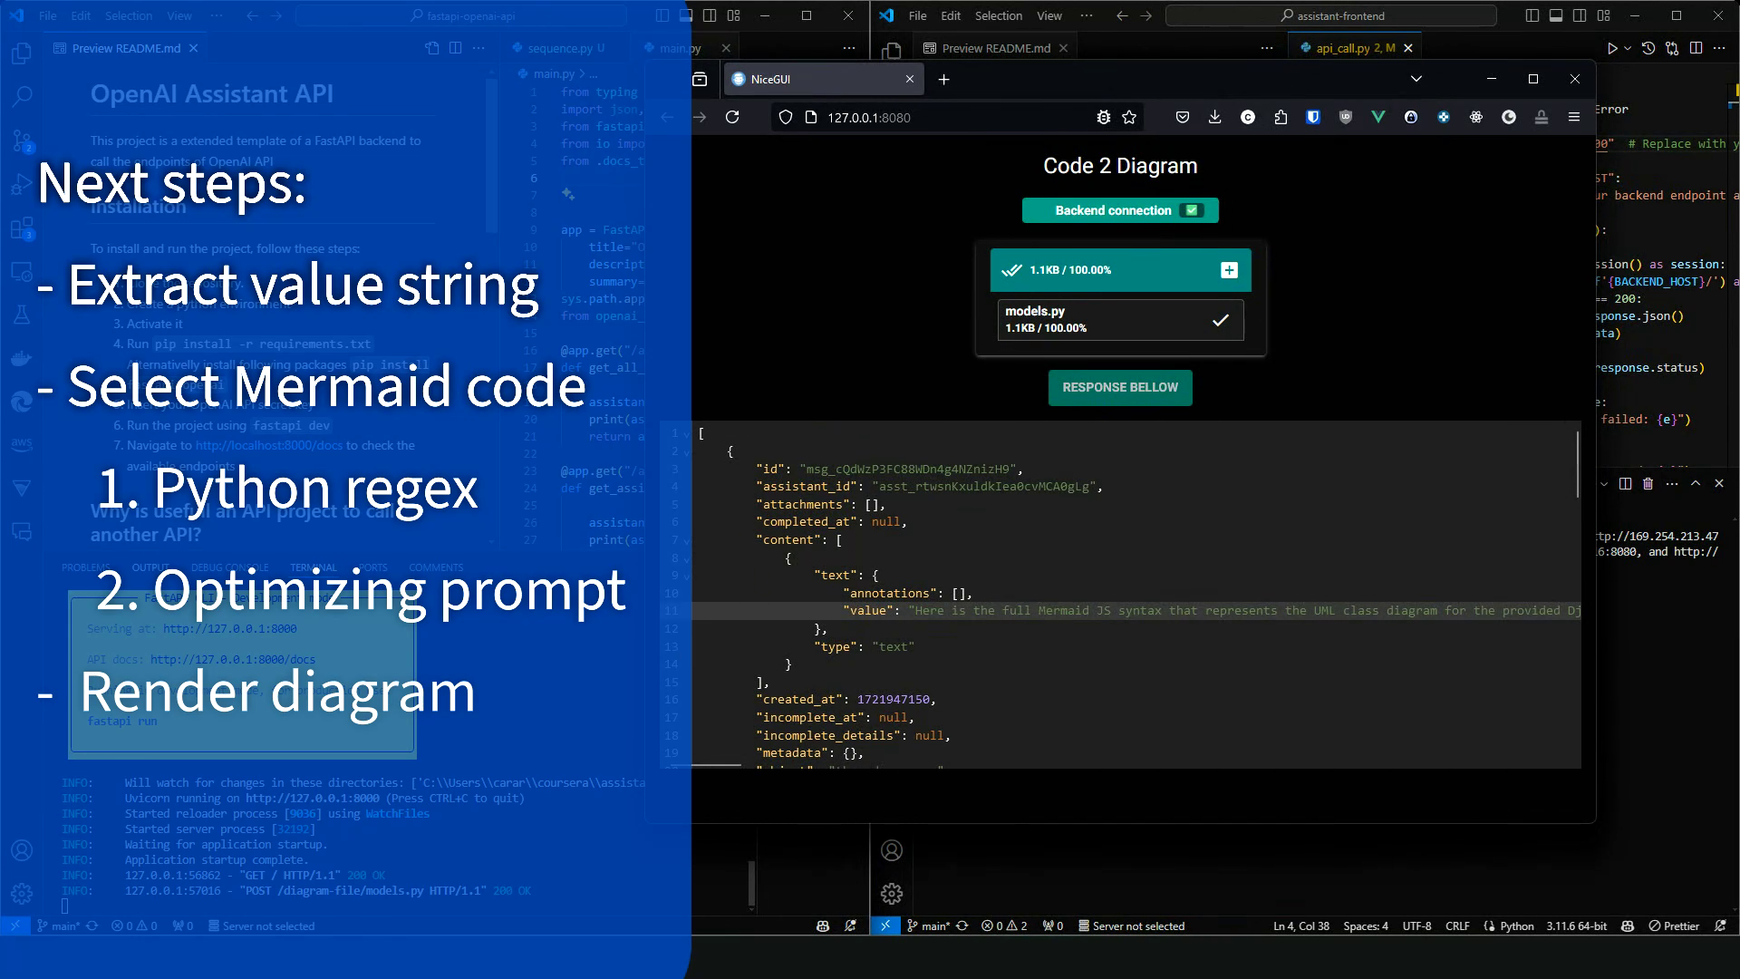This screenshot has width=1740, height=979.
Task: Open the browser list all tabs chevron
Action: 1416,79
